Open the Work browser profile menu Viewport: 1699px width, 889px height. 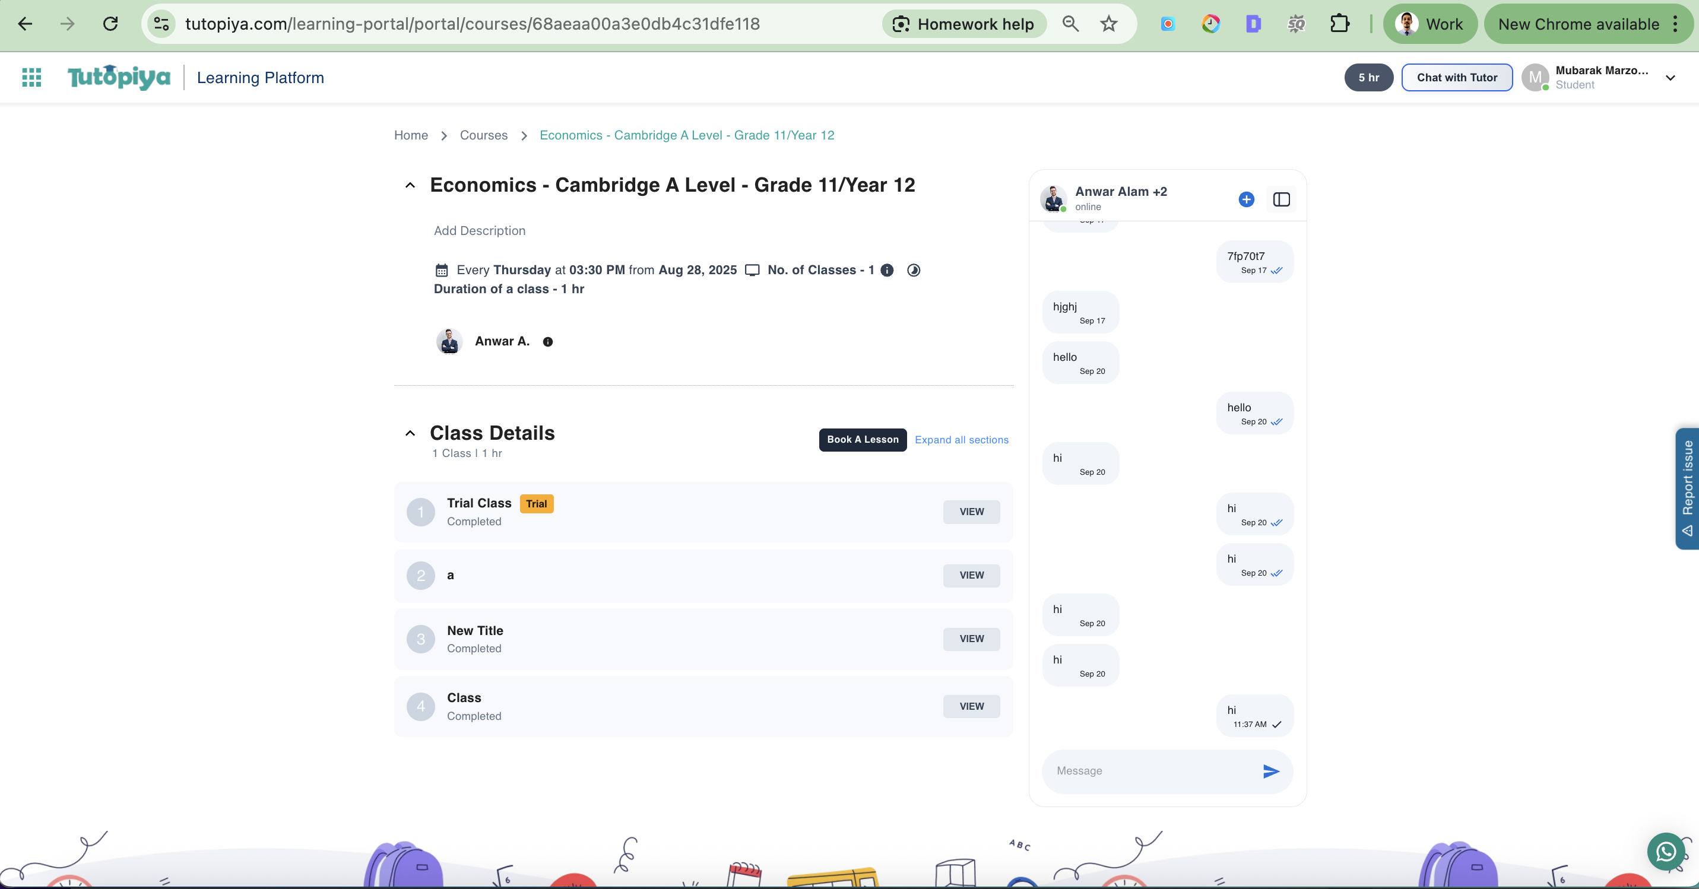tap(1430, 24)
